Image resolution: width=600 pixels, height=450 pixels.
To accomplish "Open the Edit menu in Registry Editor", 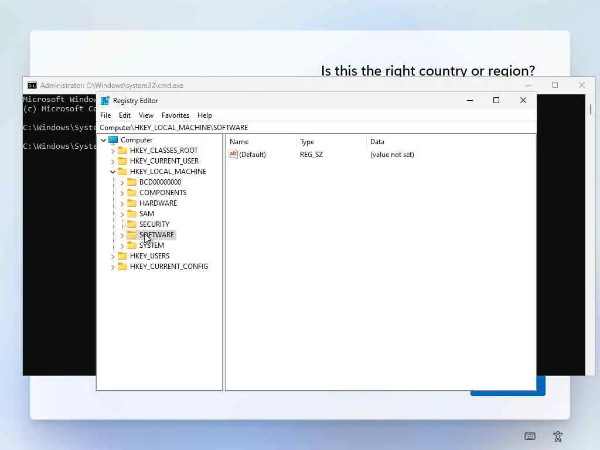I will pyautogui.click(x=124, y=115).
